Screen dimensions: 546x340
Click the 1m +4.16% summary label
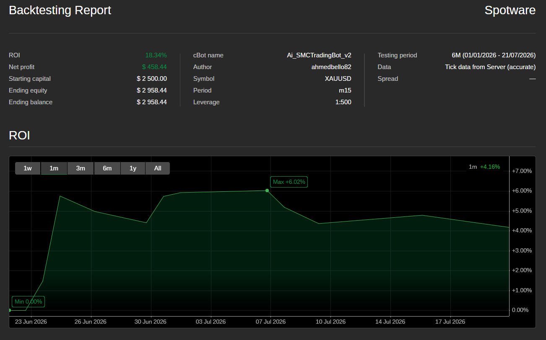coord(484,167)
